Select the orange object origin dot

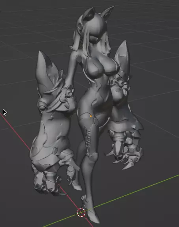[91, 116]
